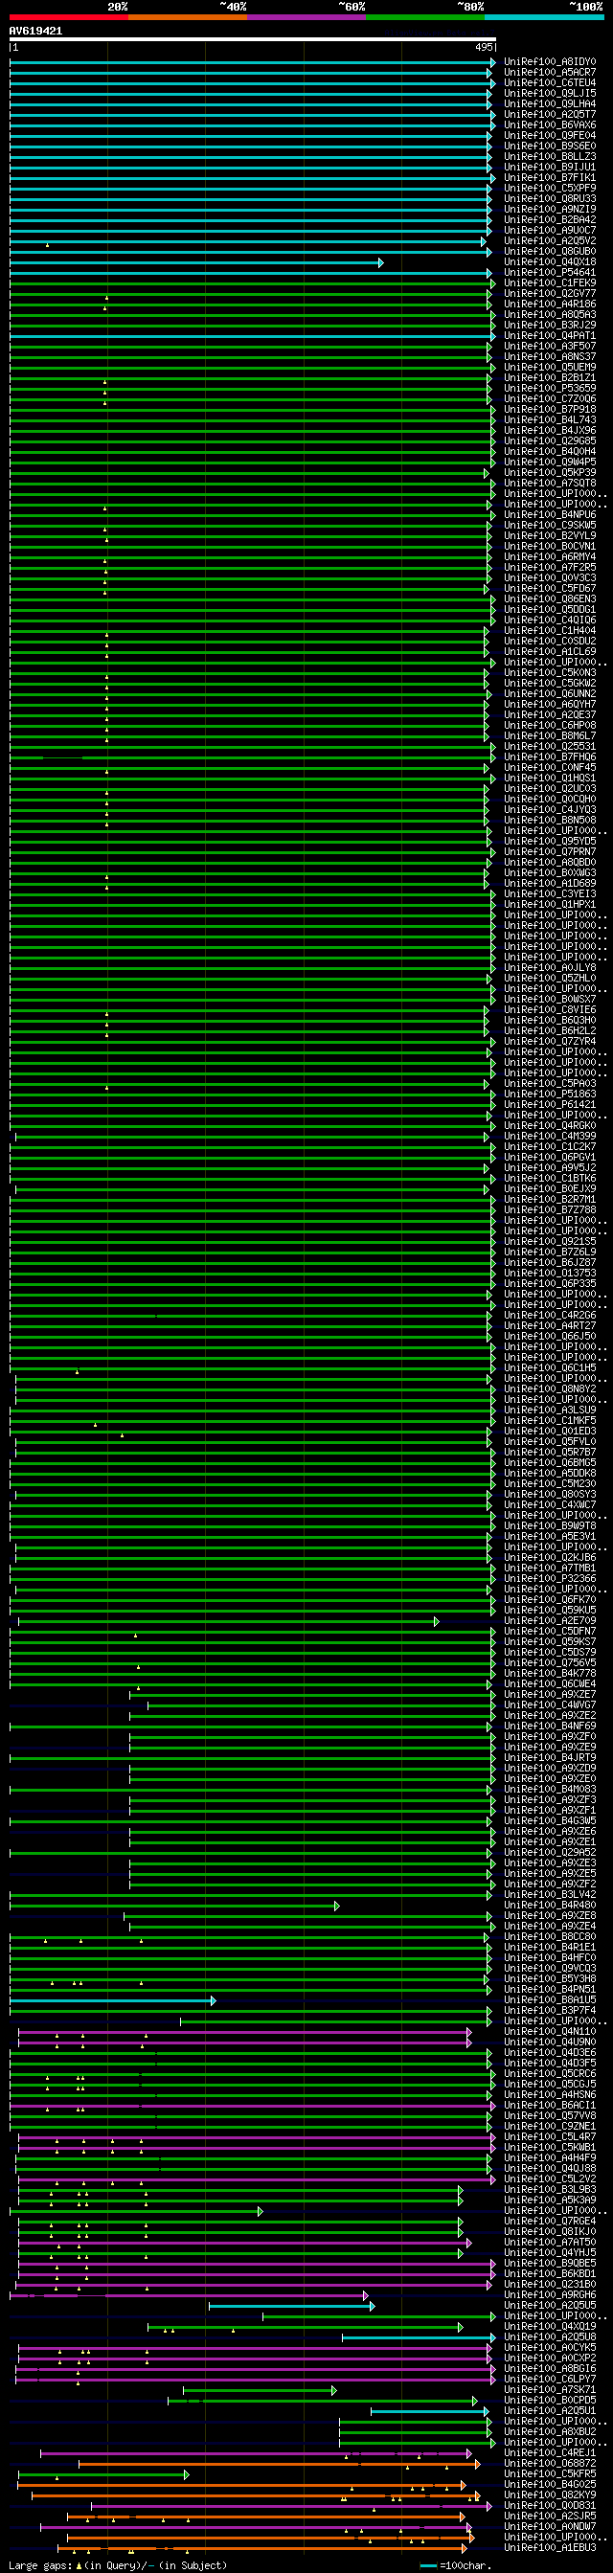Click the orange bar for B4G025
Viewport: 613px width, 2573px height.
pos(242,2485)
